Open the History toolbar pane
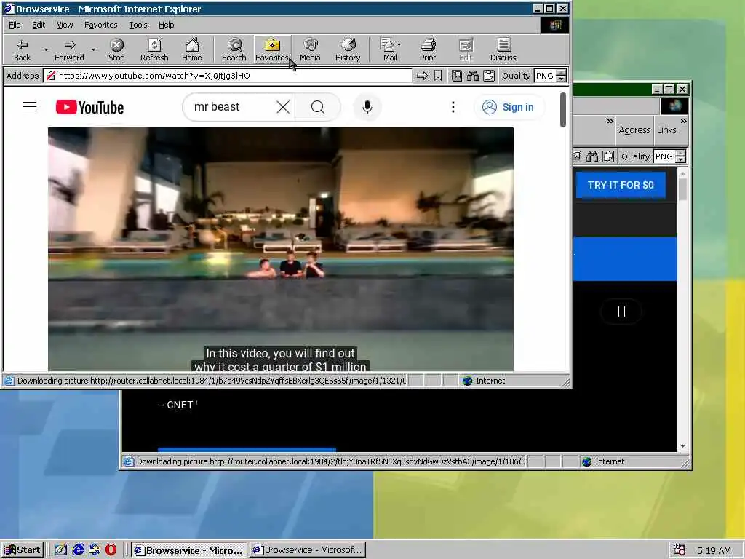The width and height of the screenshot is (745, 559). (348, 50)
